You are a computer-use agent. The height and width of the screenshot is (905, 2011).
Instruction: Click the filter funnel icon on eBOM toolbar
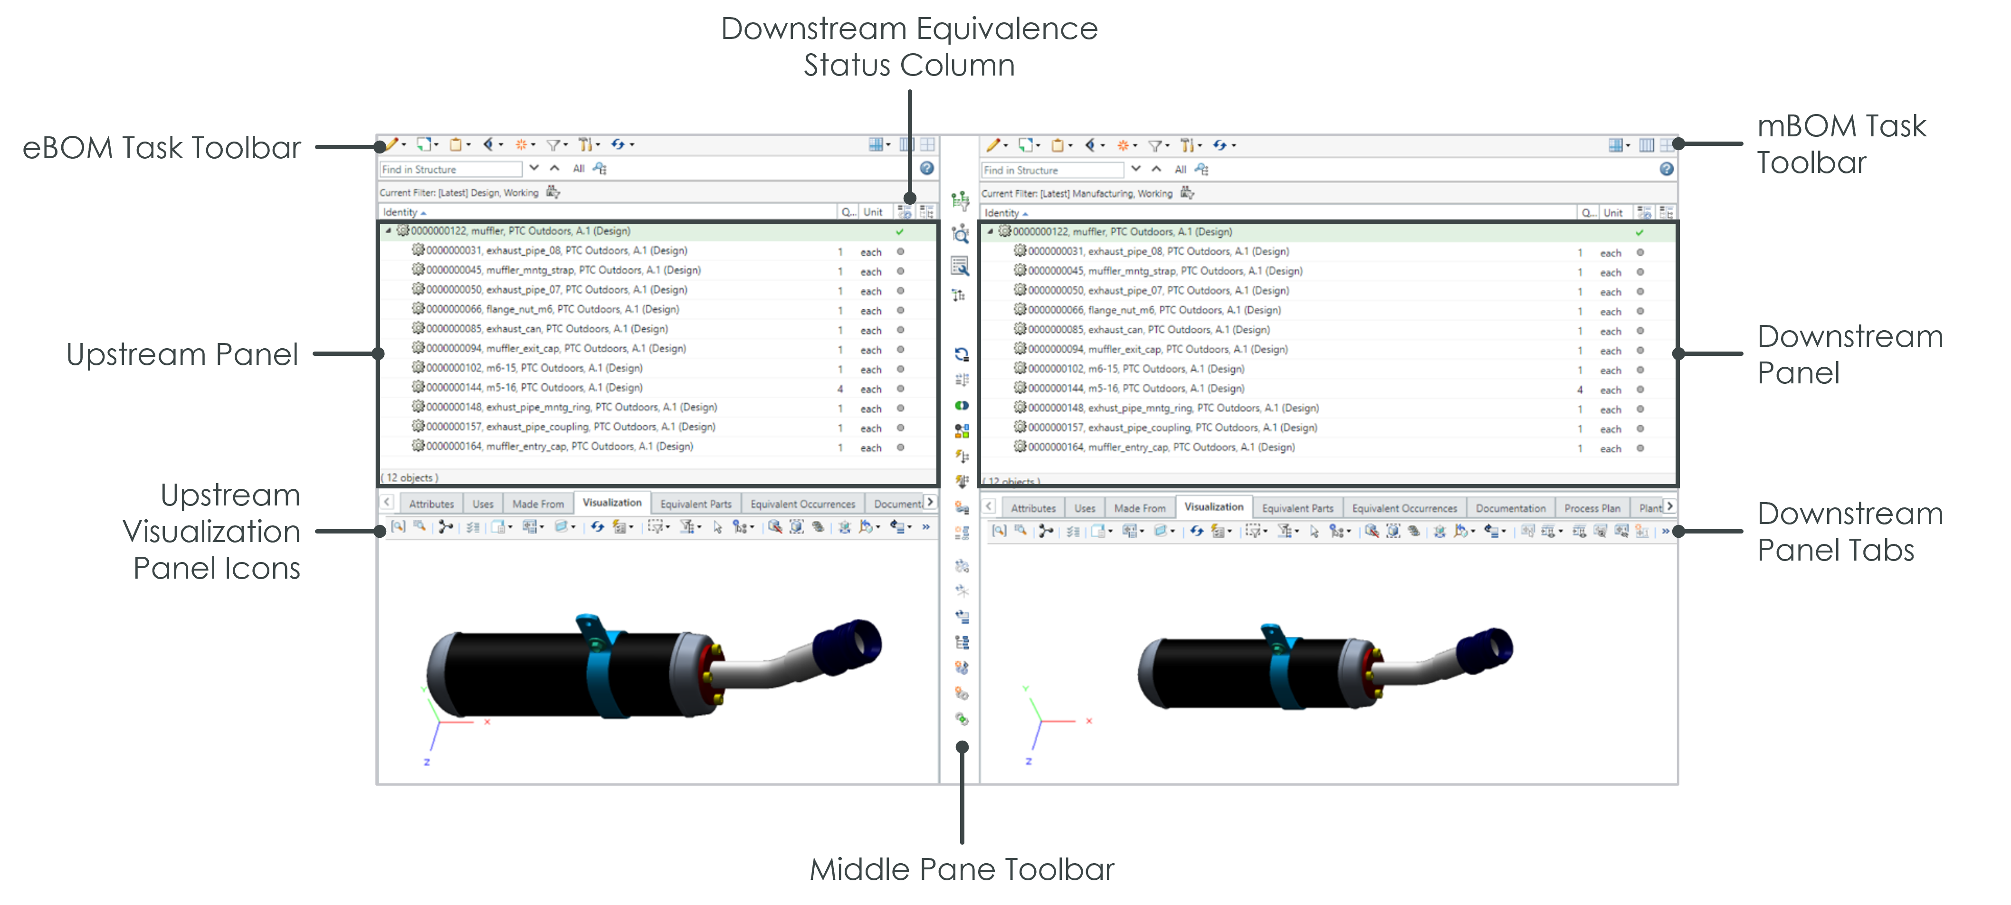[x=553, y=144]
